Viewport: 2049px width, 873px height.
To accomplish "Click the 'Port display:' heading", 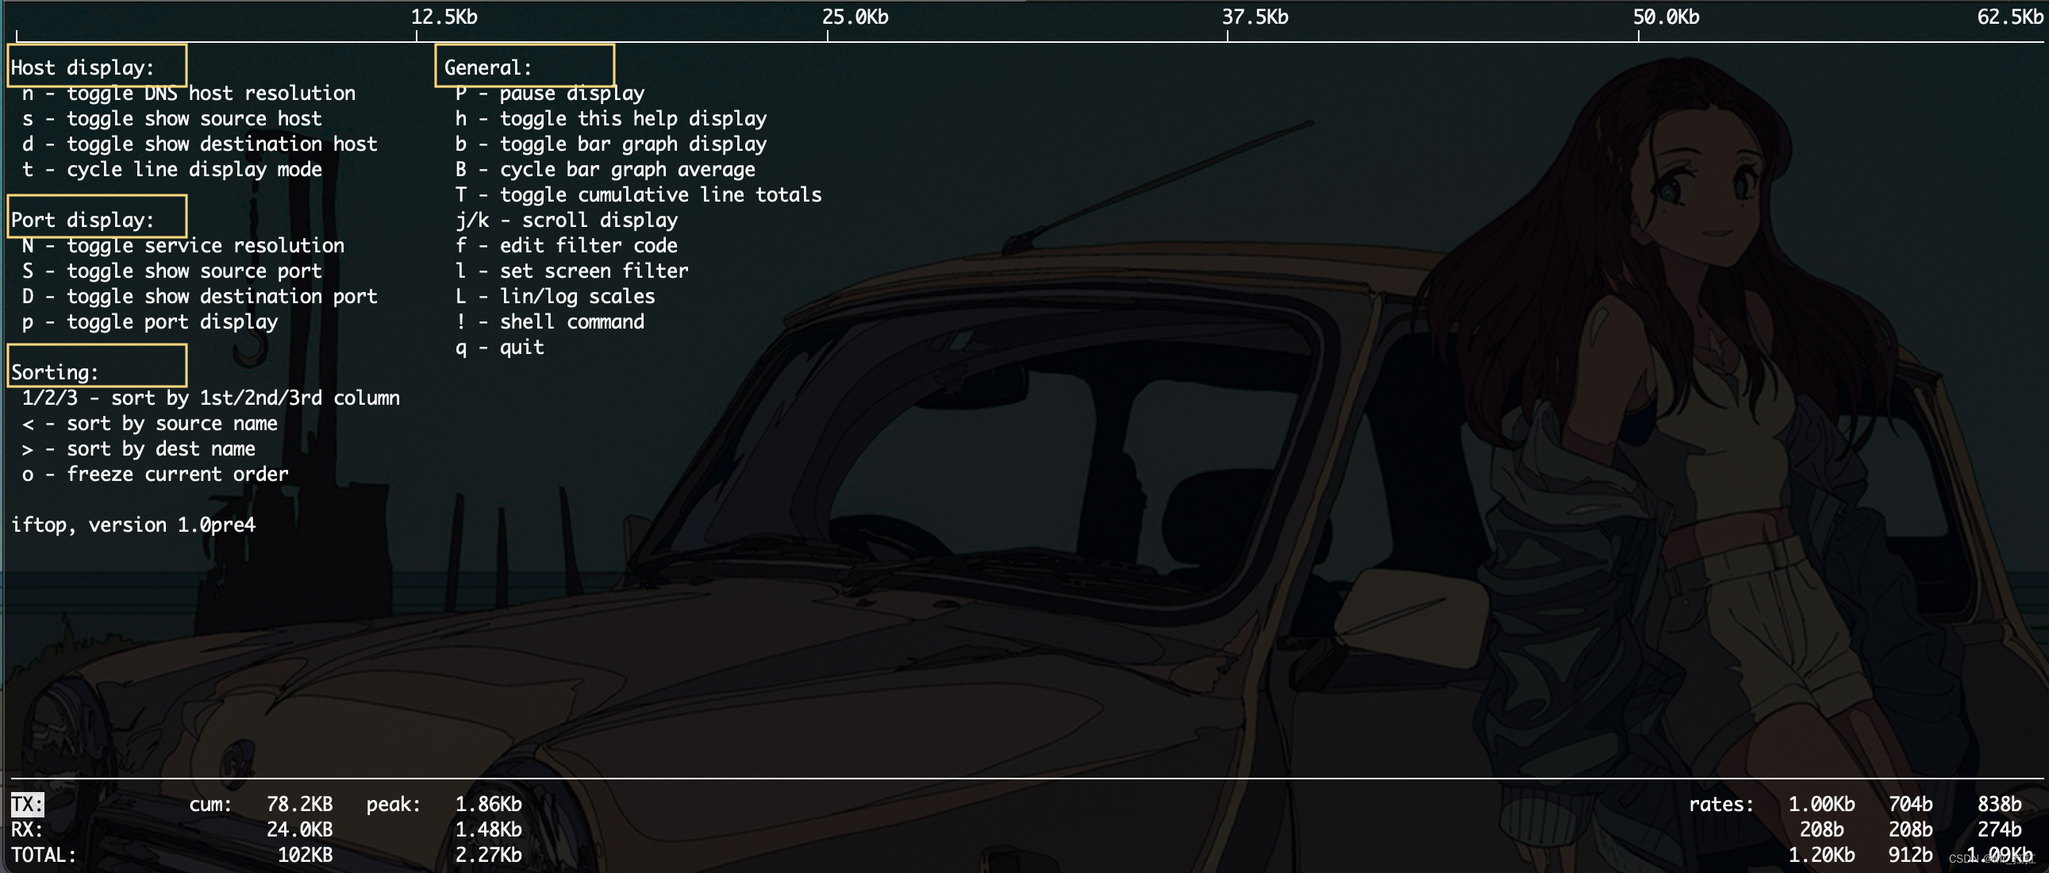I will pos(82,220).
